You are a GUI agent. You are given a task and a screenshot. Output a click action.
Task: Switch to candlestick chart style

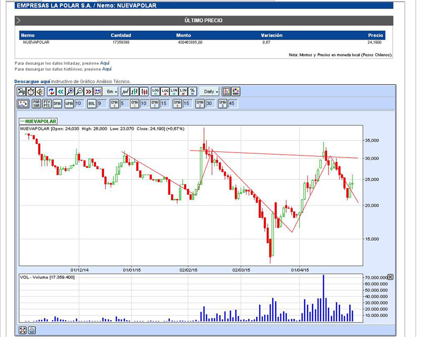(x=144, y=92)
